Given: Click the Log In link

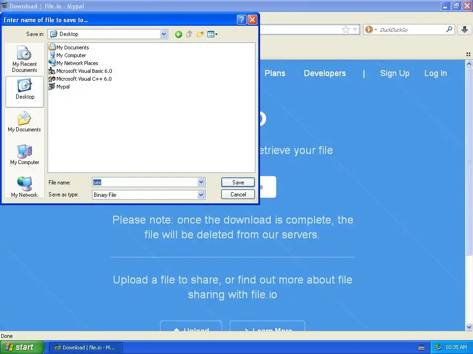Looking at the screenshot, I should click(x=436, y=73).
